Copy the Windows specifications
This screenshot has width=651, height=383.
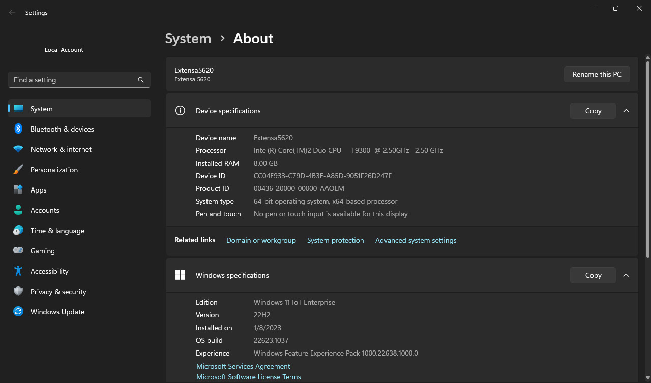tap(593, 275)
